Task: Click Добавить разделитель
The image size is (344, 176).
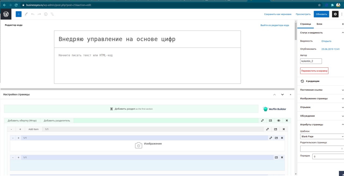Action: 57,121
